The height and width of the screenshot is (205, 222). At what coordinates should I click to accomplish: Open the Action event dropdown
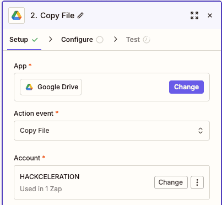click(112, 131)
